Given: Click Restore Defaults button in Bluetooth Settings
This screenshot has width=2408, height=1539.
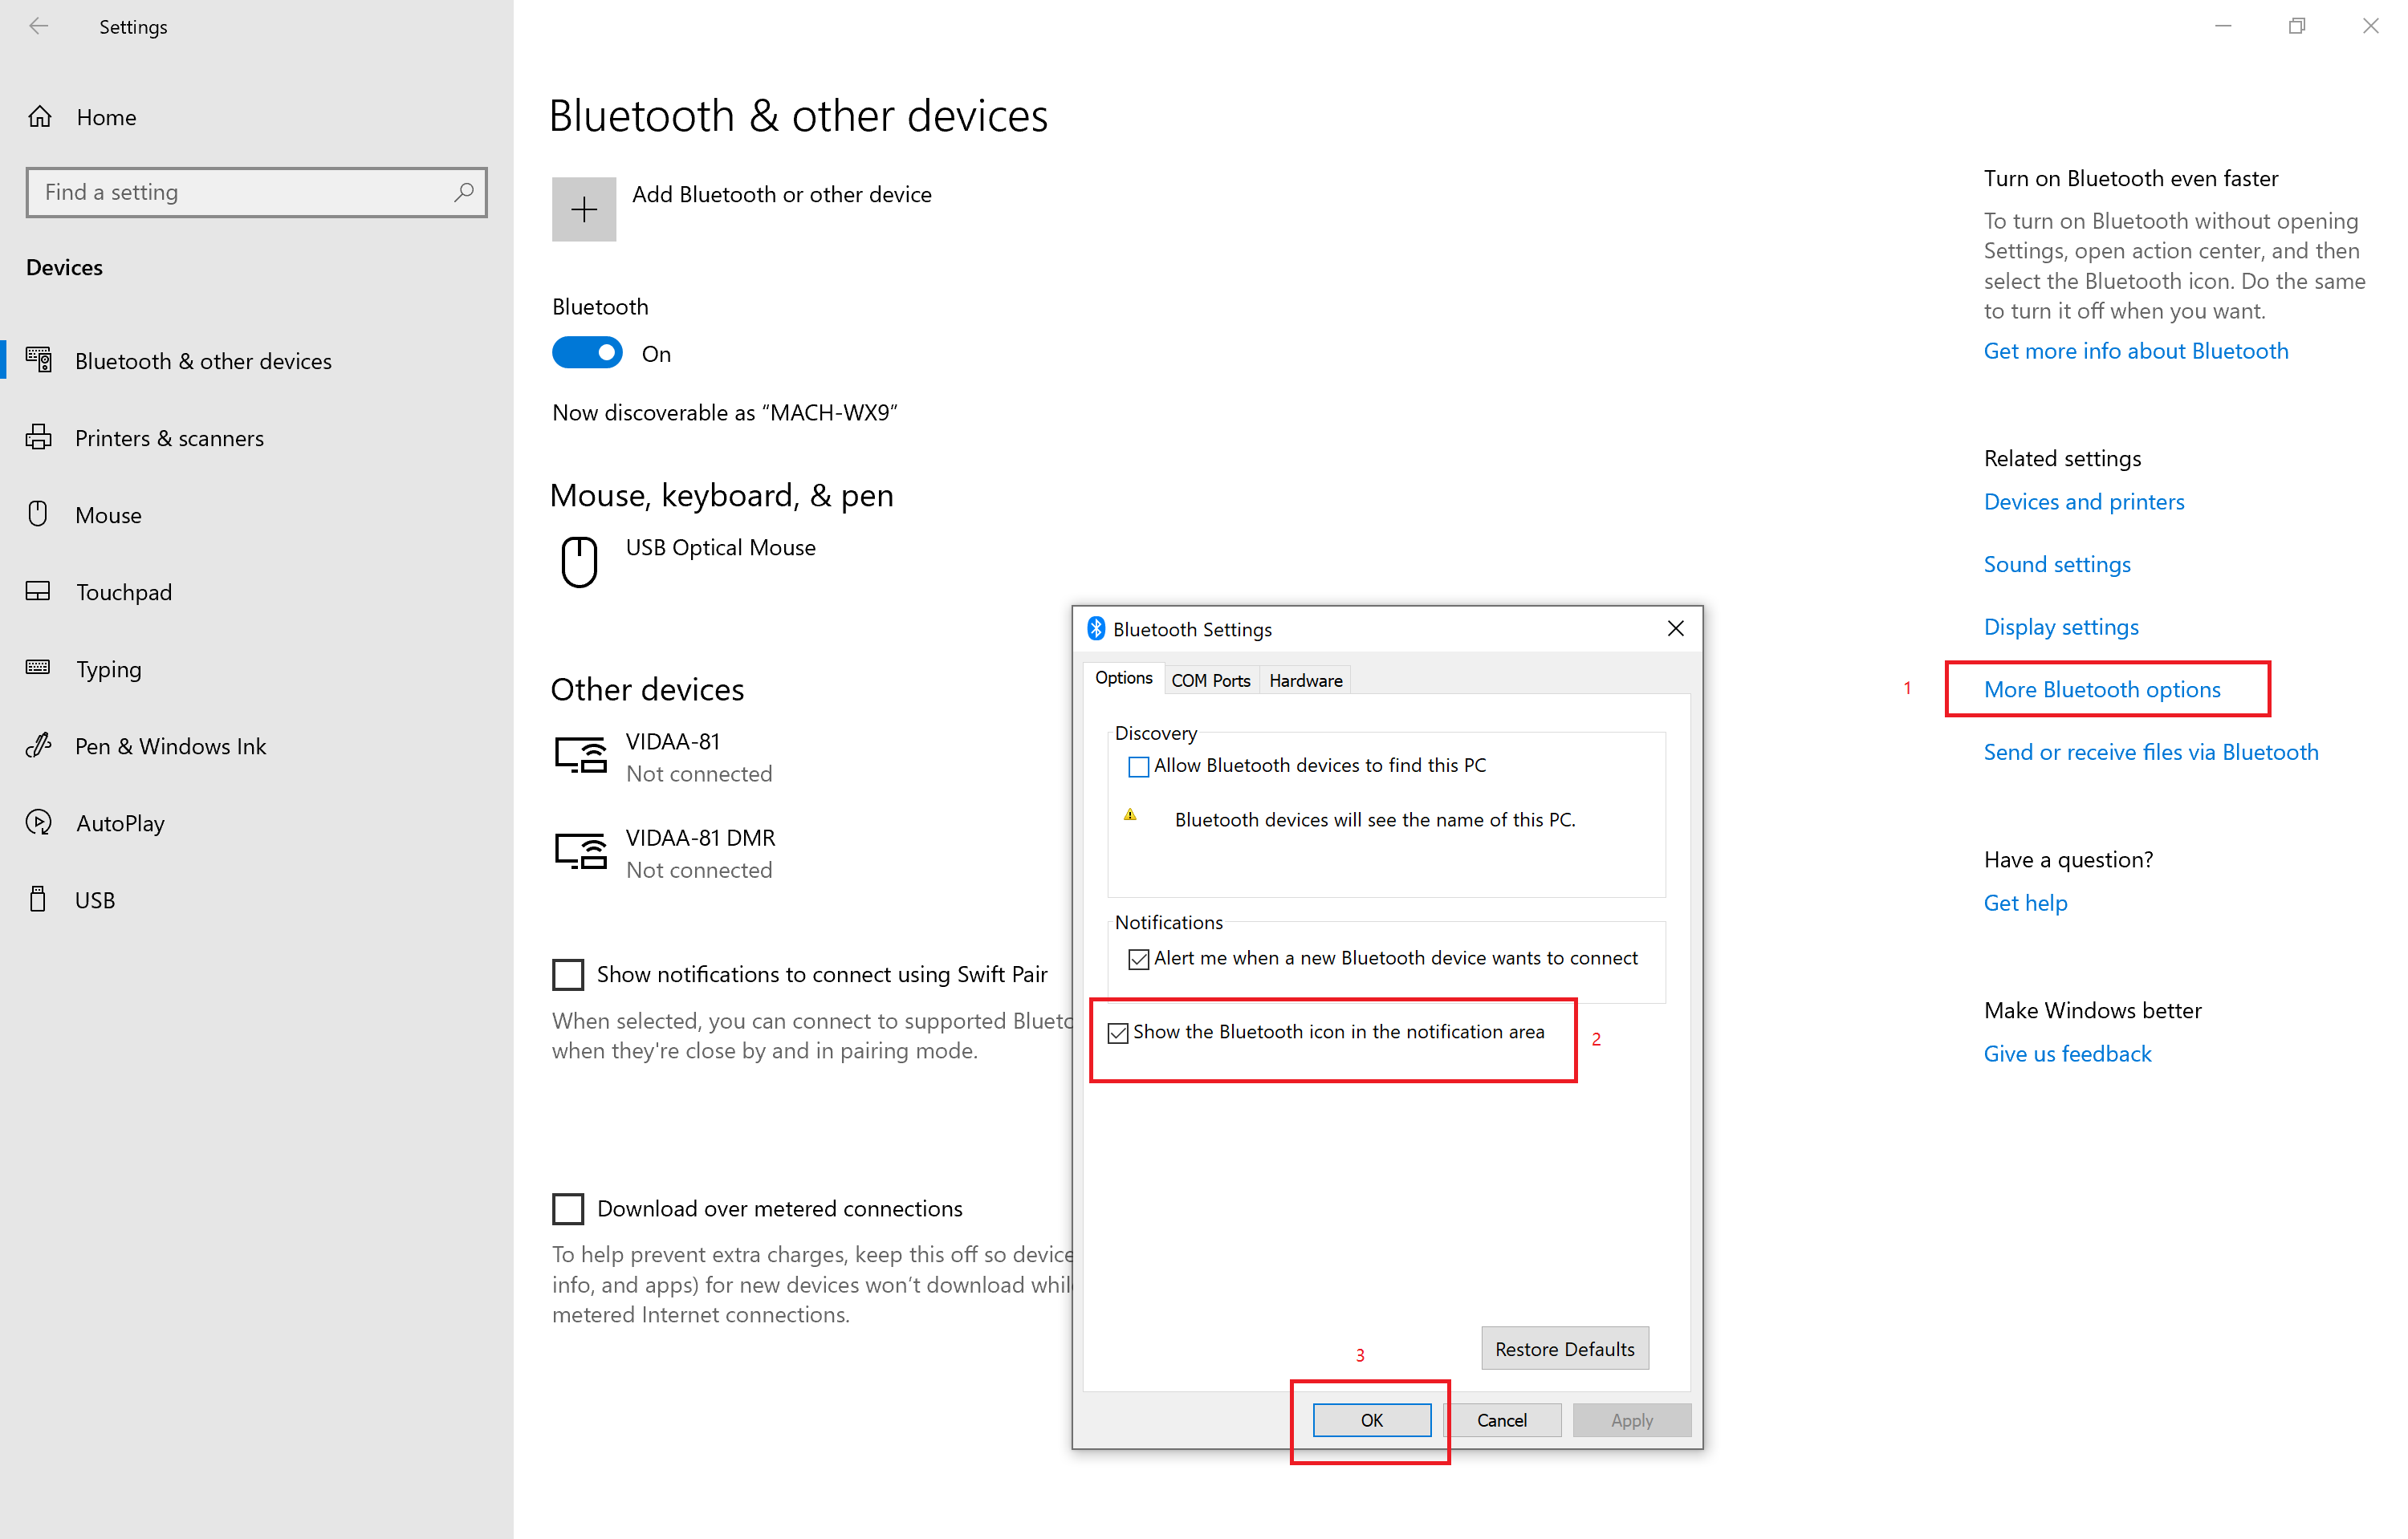Looking at the screenshot, I should [1562, 1348].
